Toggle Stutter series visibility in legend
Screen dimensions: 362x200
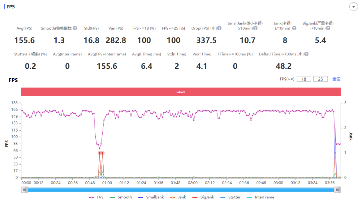[x=231, y=197]
